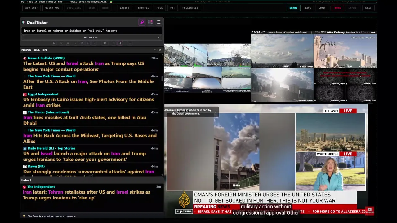
Task: Click the DualTicker logo icon
Action: 23,22
